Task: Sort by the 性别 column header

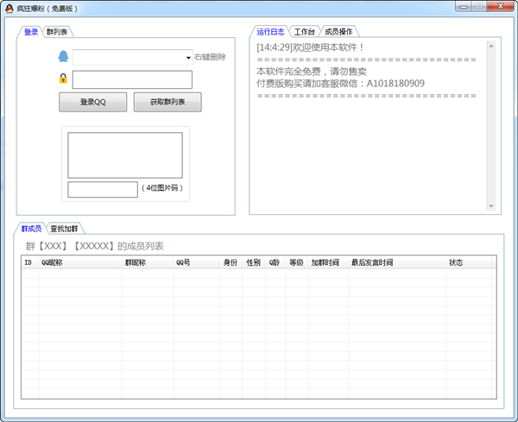Action: 253,262
